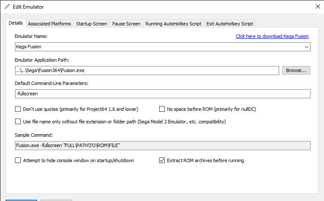The image size is (324, 201).
Task: Open the Startup Screen tab
Action: click(x=91, y=24)
